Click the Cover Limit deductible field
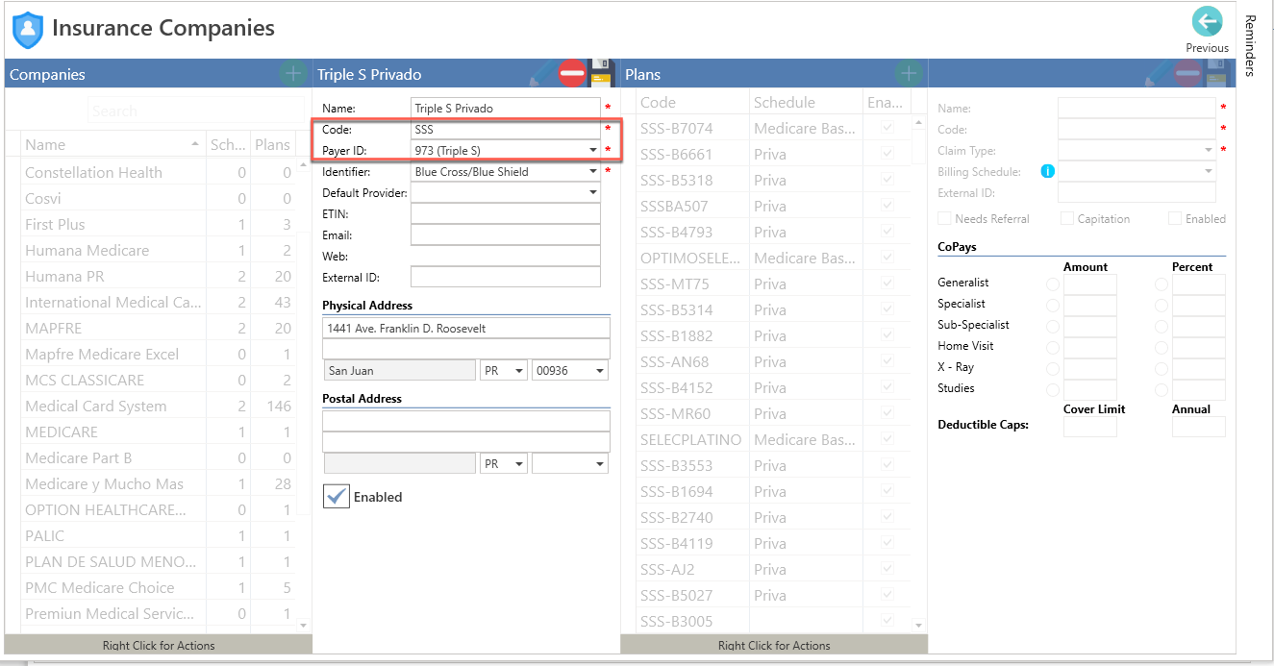Viewport: 1274px width, 666px height. coord(1090,426)
